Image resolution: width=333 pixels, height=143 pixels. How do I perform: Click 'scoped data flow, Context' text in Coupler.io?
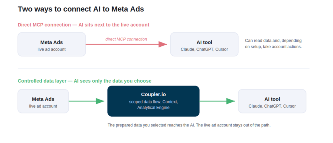click(x=153, y=102)
